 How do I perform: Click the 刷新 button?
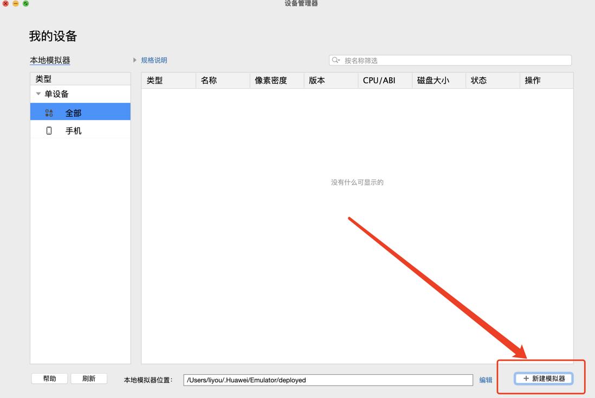coord(89,379)
